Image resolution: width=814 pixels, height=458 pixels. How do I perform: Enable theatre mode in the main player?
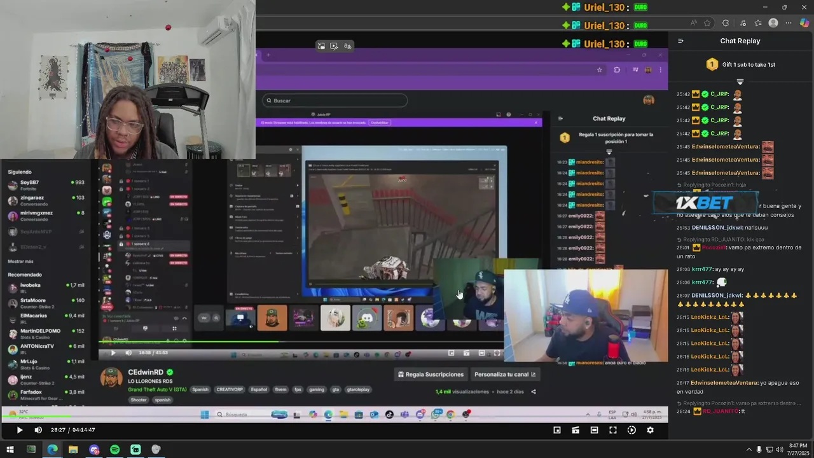594,430
